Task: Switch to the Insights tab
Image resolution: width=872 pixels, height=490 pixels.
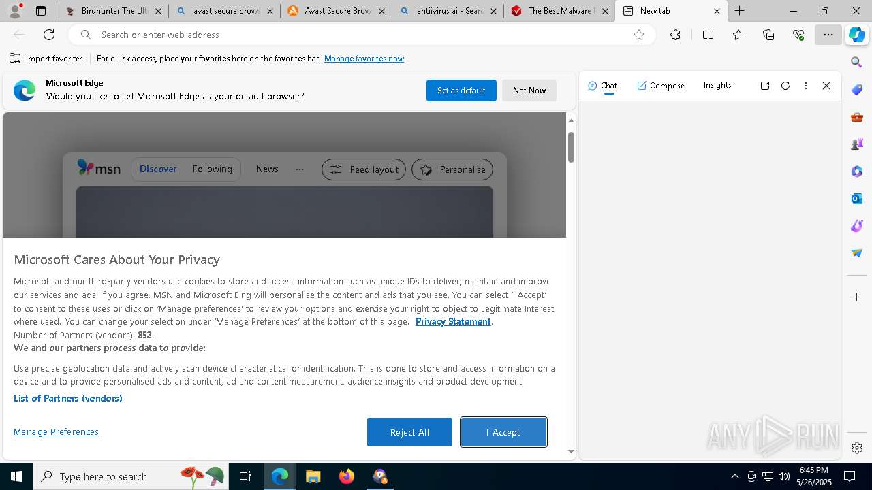Action: pos(717,85)
